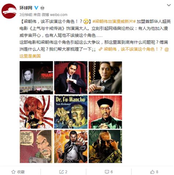The width and height of the screenshot is (174, 175).
Task: Open the comments bubble icon
Action: click(x=107, y=172)
